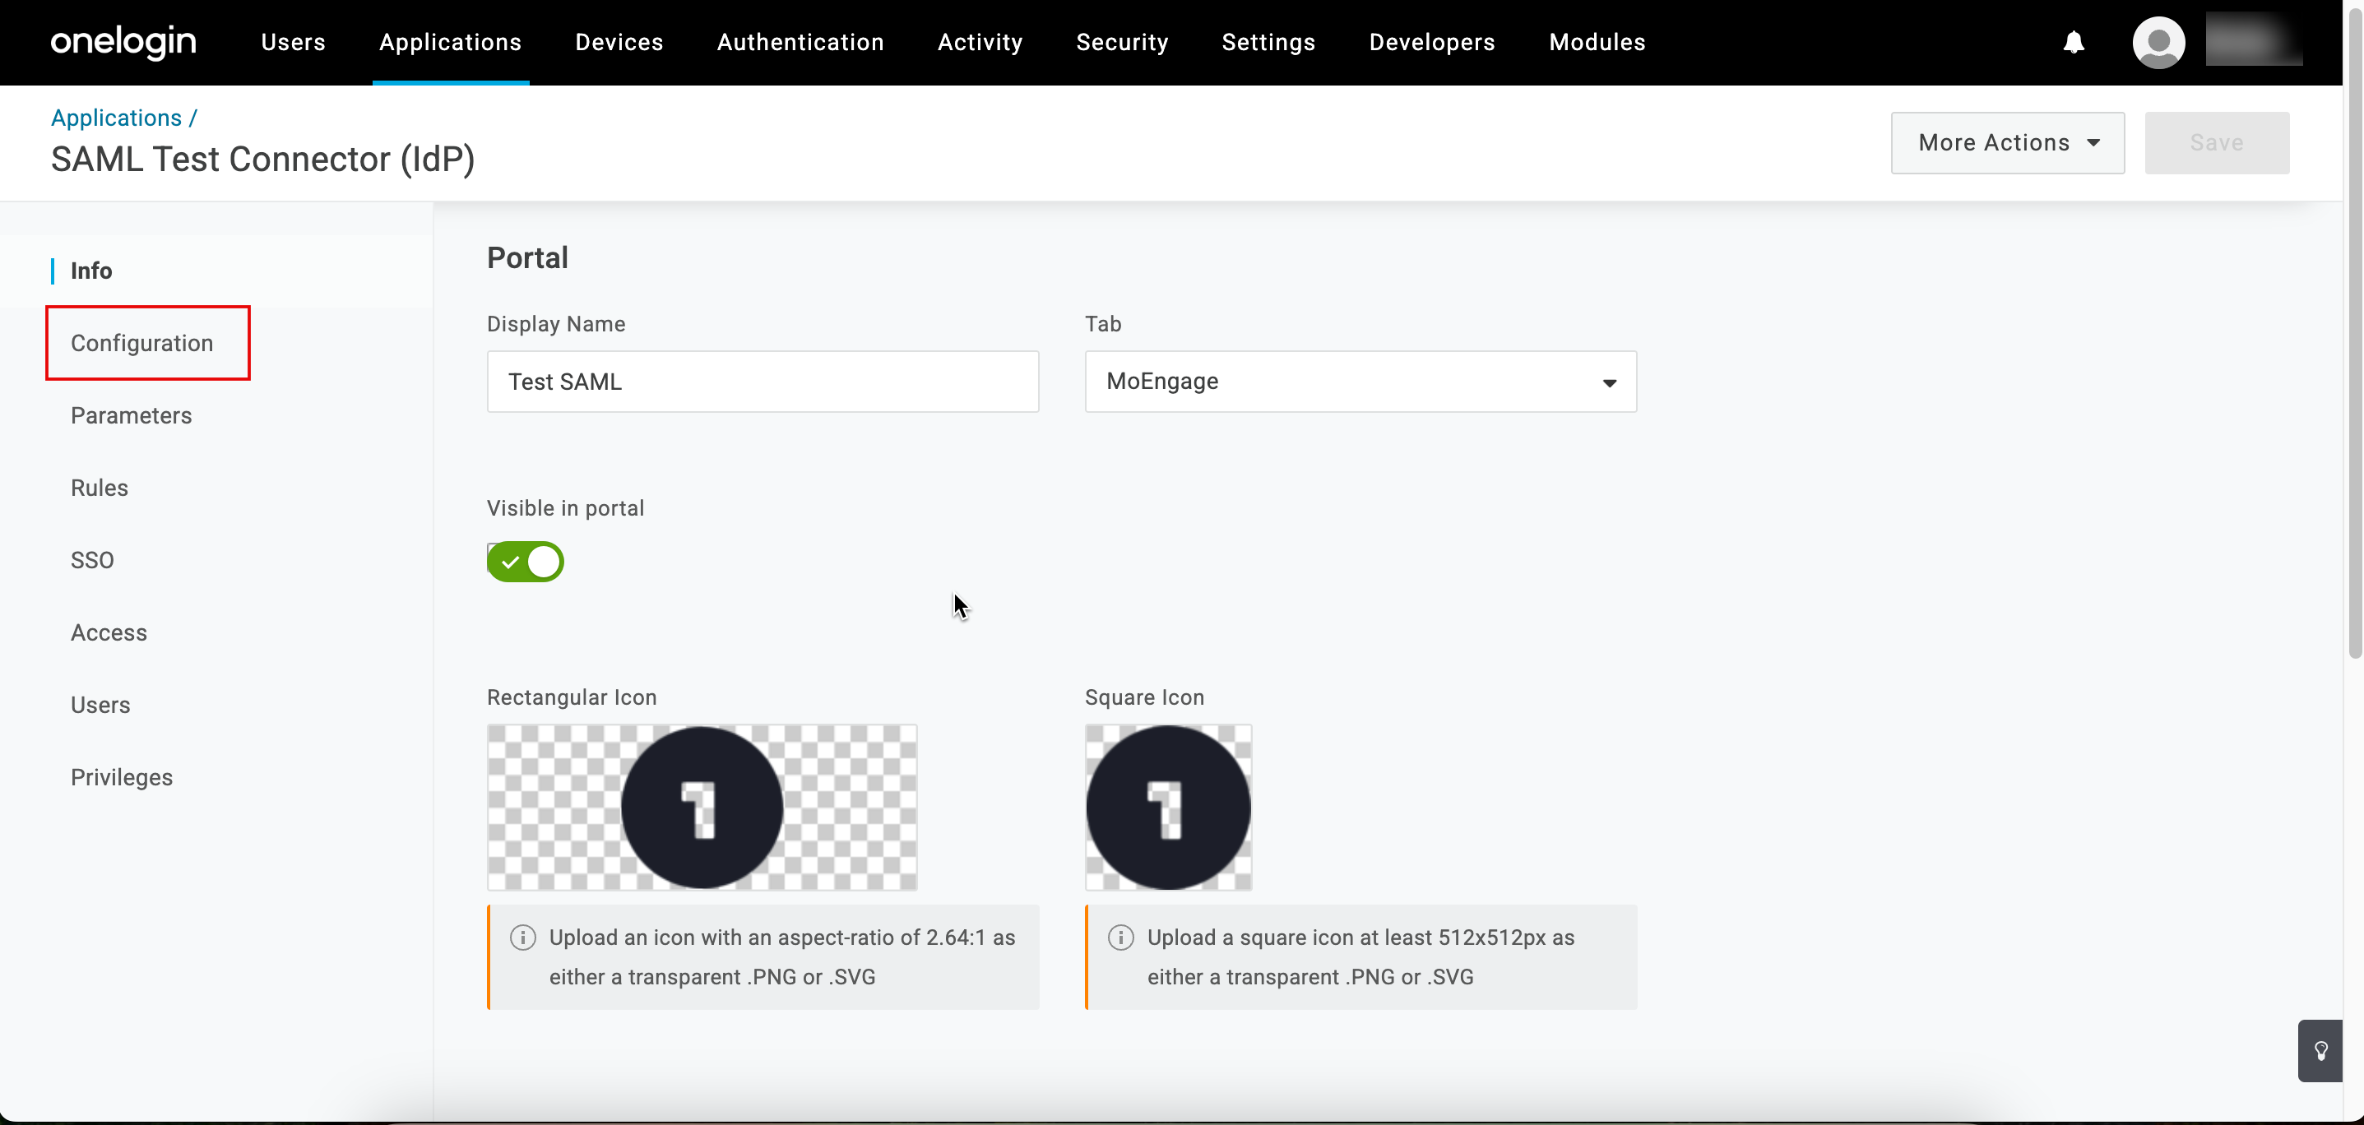The width and height of the screenshot is (2364, 1125).
Task: Open the Security navigation menu
Action: tap(1121, 42)
